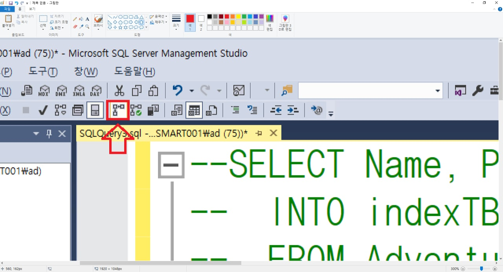Click the 크기 조정 resize icon
Image resolution: width=503 pixels, height=272 pixels.
pos(52,22)
